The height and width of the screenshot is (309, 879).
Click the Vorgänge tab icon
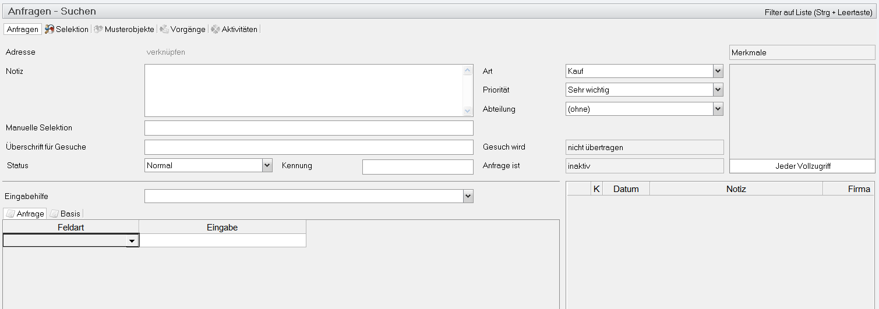[x=164, y=29]
